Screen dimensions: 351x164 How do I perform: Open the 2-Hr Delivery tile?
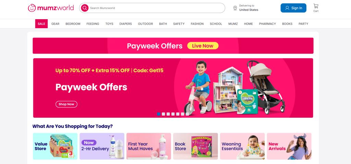[x=102, y=146]
